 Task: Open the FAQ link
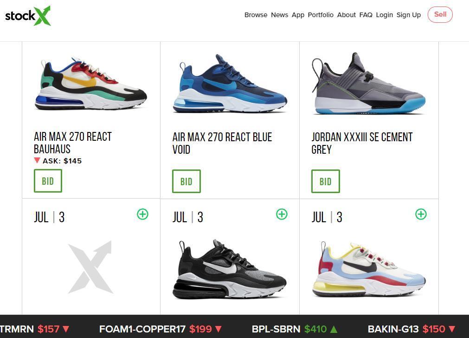pos(366,15)
